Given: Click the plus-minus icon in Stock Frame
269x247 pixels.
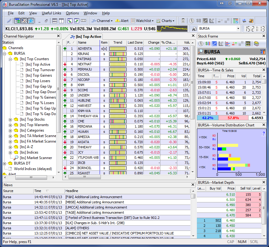Looking at the screenshot, I should pyautogui.click(x=234, y=44).
